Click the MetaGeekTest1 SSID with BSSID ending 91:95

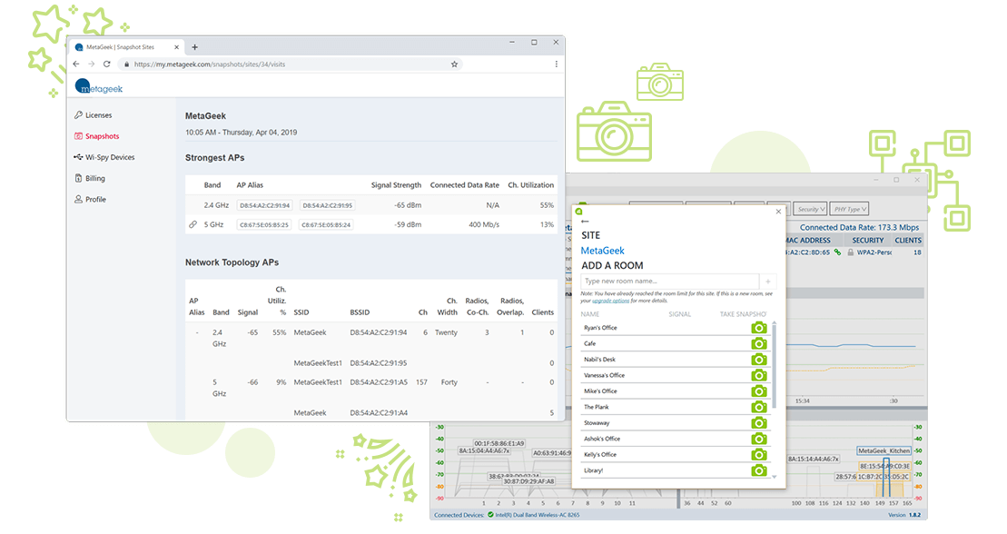point(318,363)
